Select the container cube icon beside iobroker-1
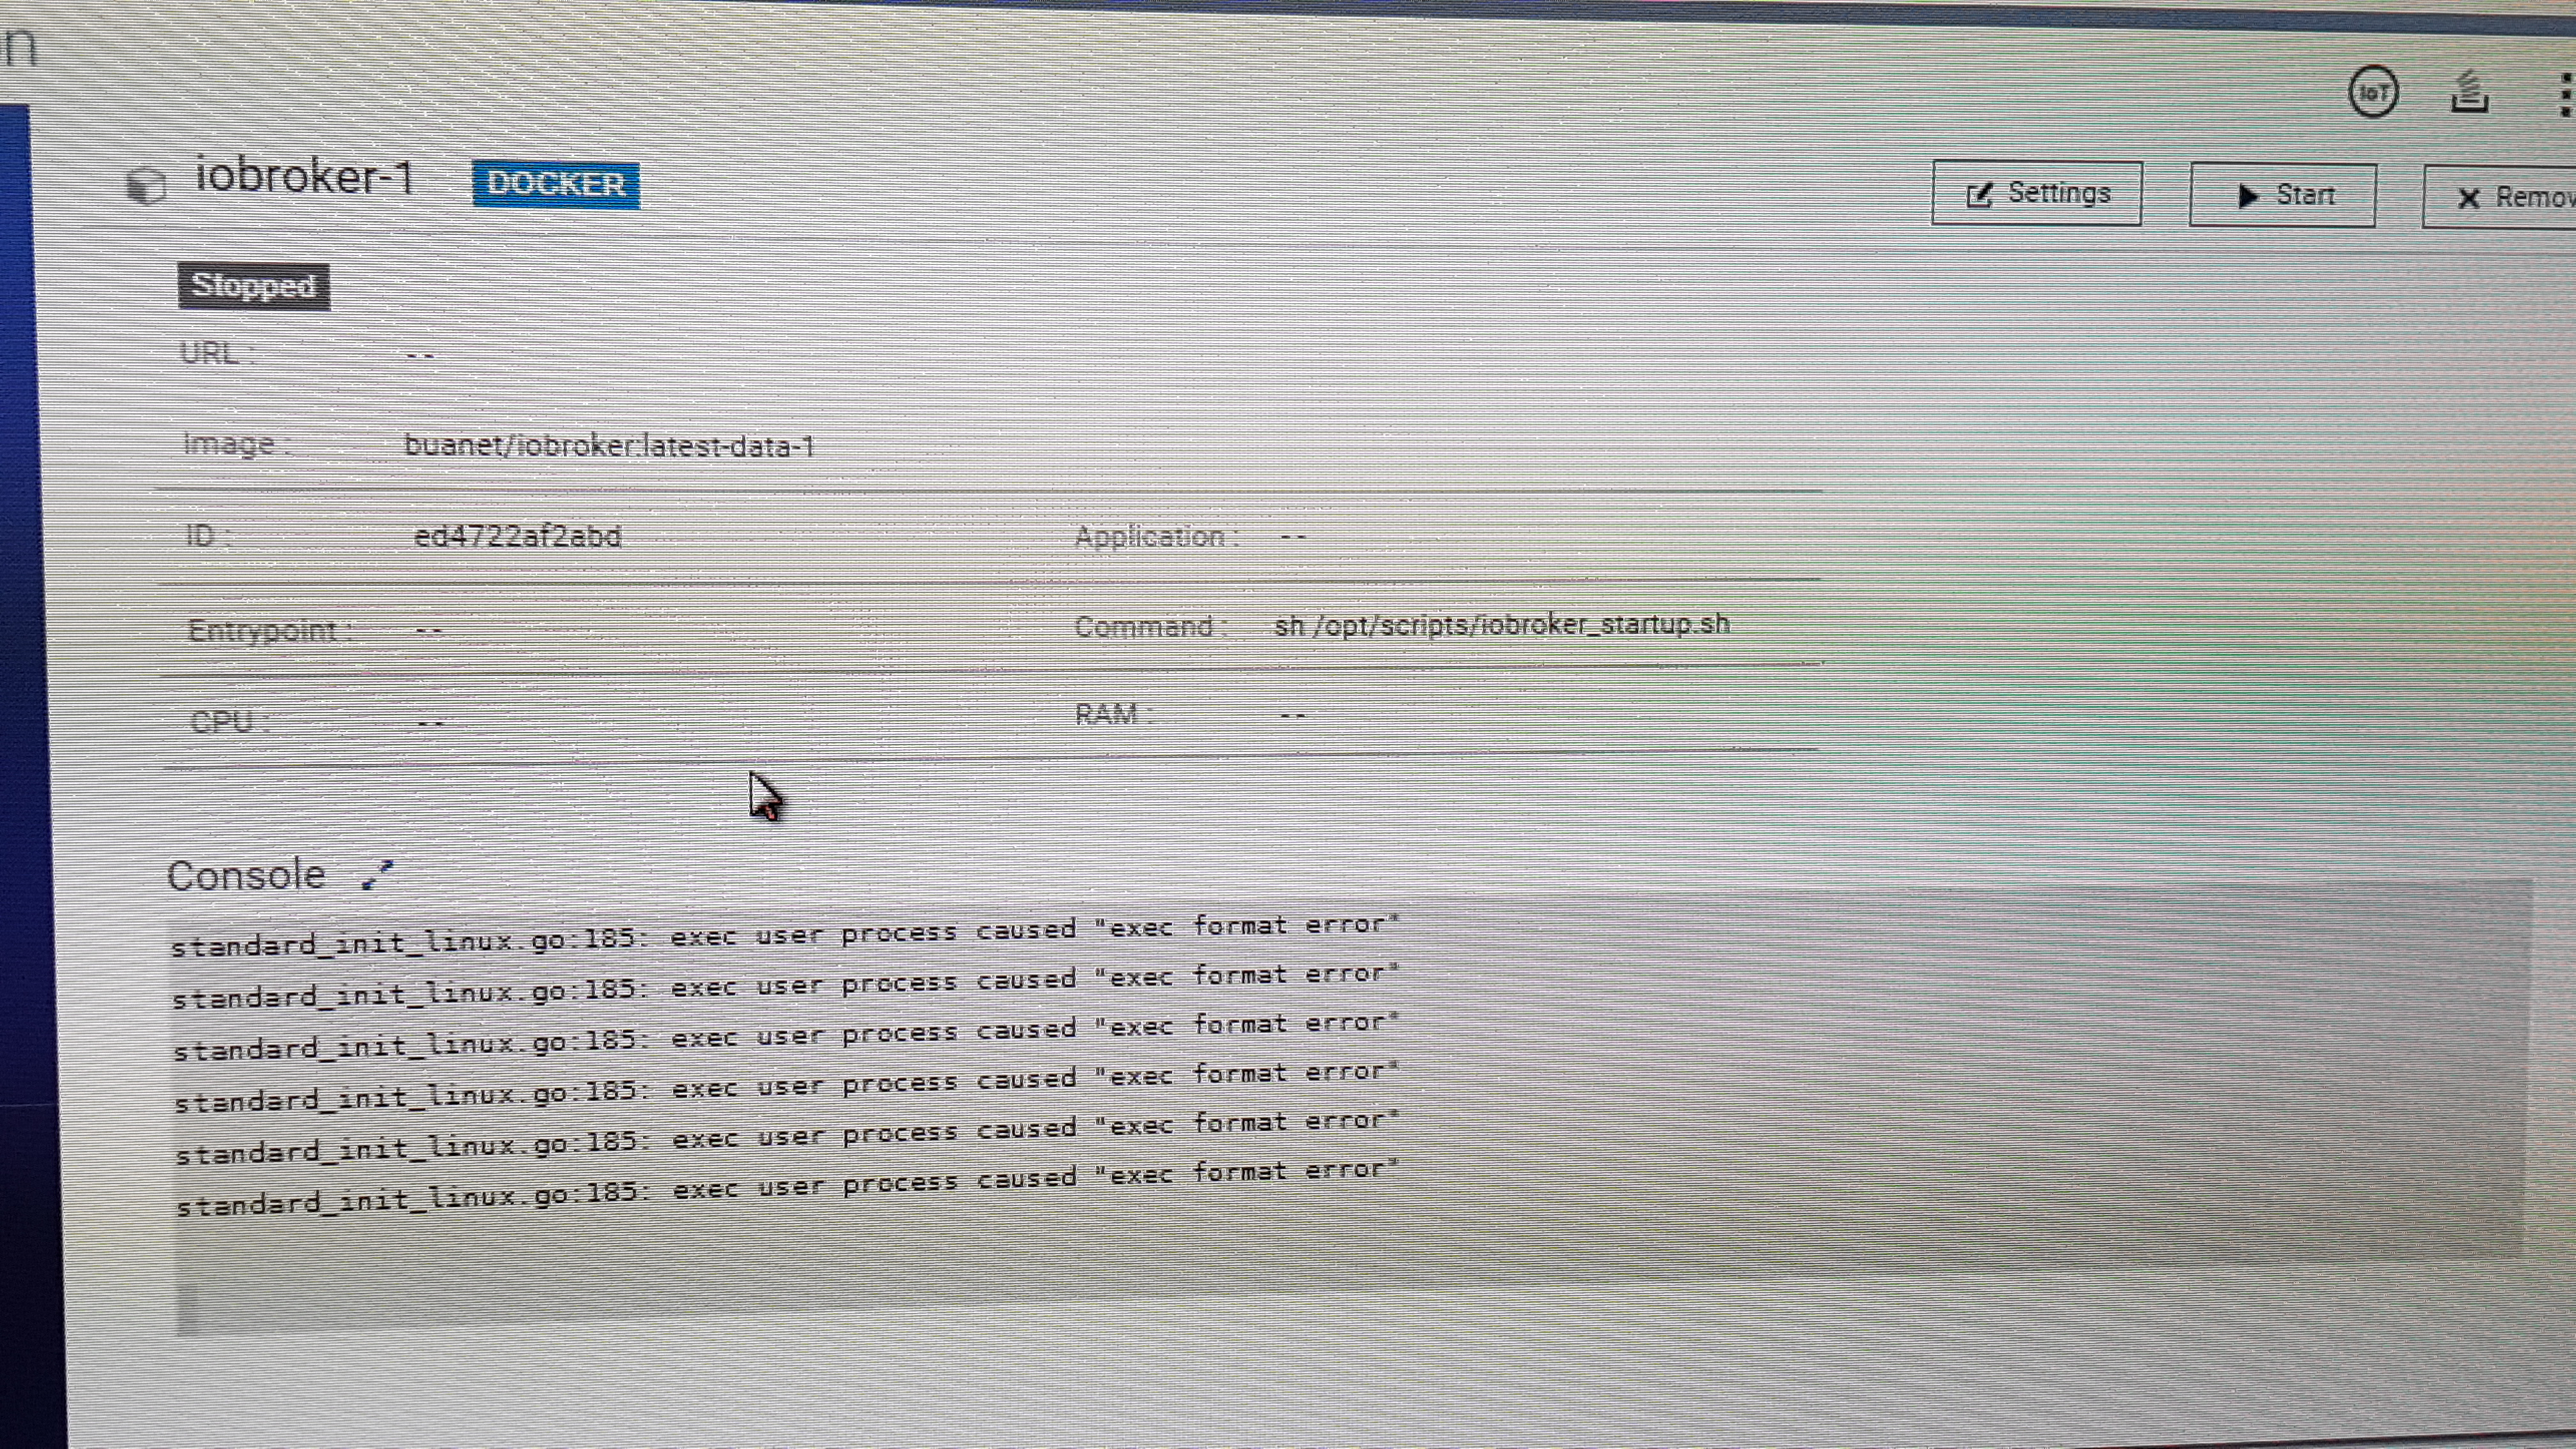The width and height of the screenshot is (2576, 1449). (x=146, y=185)
